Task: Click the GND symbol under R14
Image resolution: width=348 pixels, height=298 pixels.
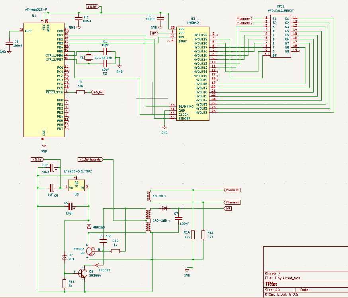Action: click(x=187, y=270)
